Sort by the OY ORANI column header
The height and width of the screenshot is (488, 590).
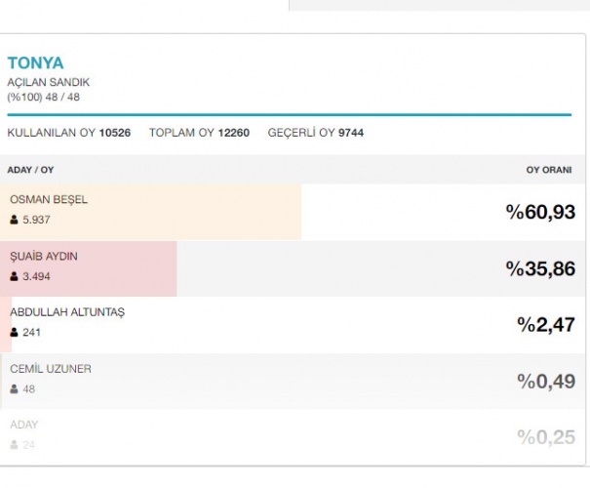point(548,170)
